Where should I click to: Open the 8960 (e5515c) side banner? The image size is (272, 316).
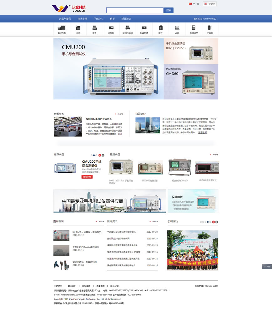[191, 51]
